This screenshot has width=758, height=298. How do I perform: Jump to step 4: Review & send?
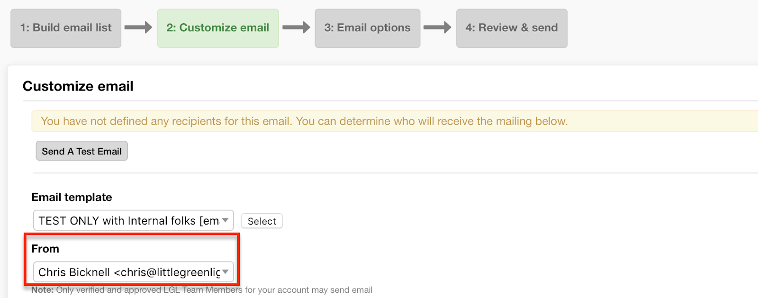(512, 28)
